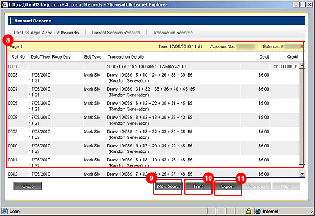The image size is (315, 216).
Task: Click the Internet zone globe icon
Action: tap(258, 211)
